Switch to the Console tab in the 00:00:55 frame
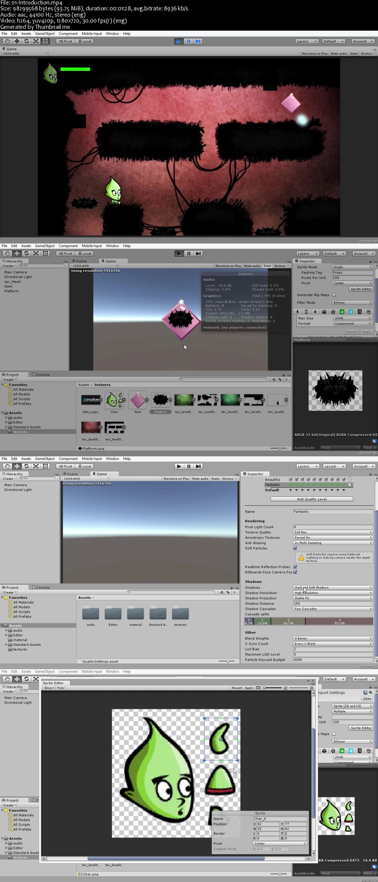 (41, 588)
